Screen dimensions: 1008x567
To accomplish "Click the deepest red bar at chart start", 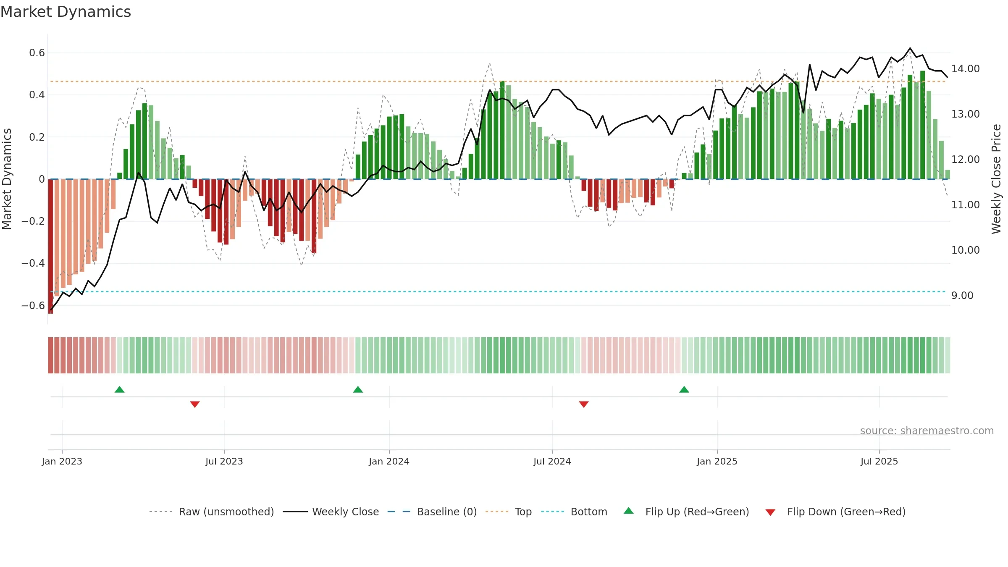I will click(50, 246).
